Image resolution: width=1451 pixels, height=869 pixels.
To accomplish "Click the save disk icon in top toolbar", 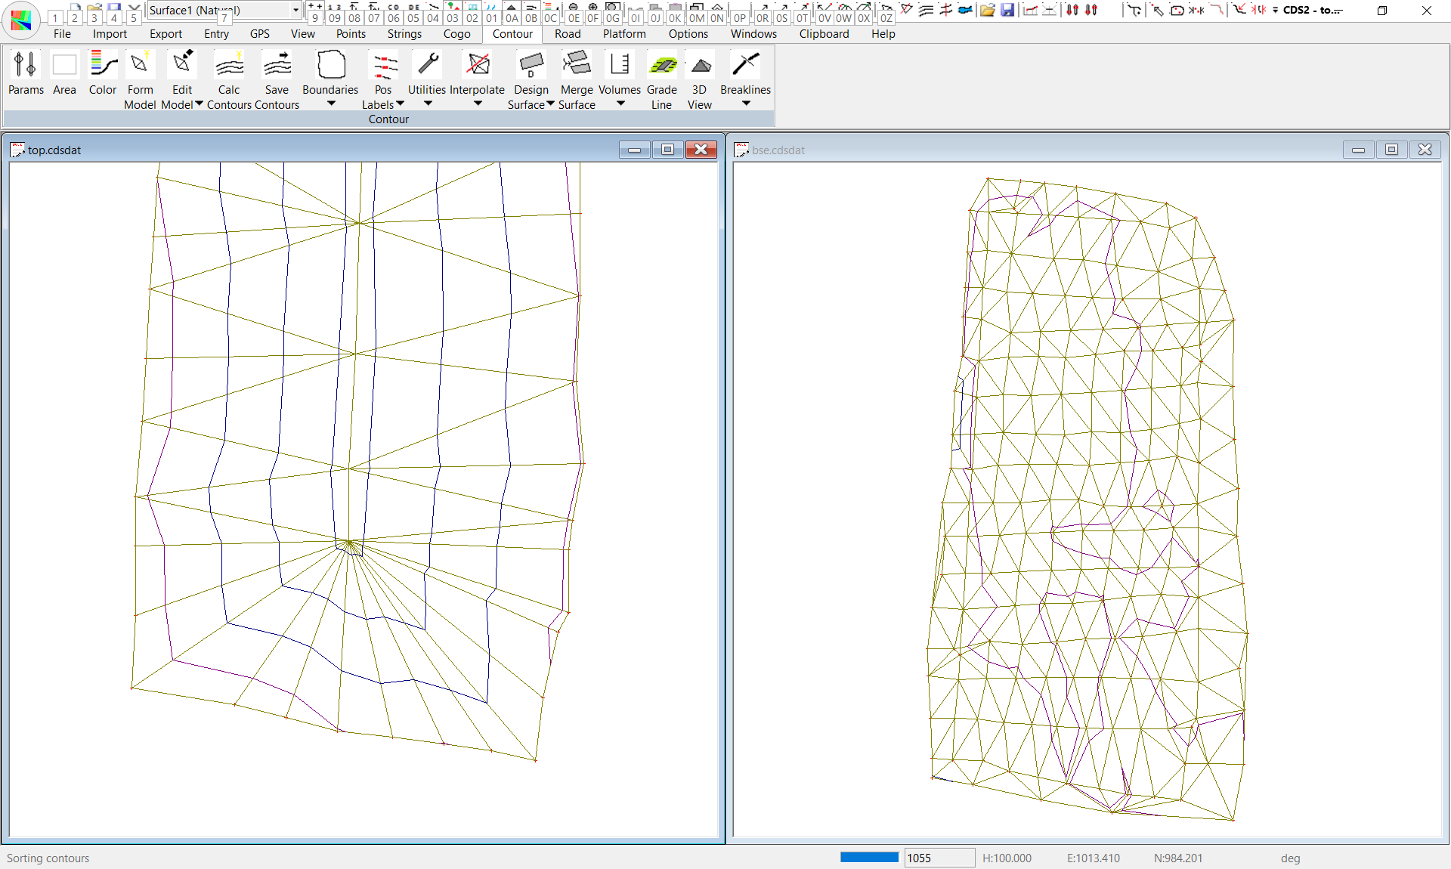I will (1007, 10).
